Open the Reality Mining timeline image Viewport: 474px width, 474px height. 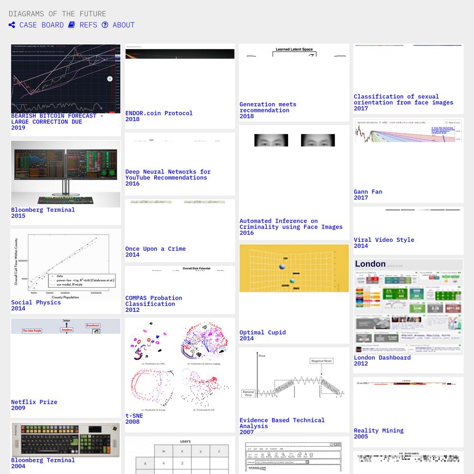coord(408,383)
